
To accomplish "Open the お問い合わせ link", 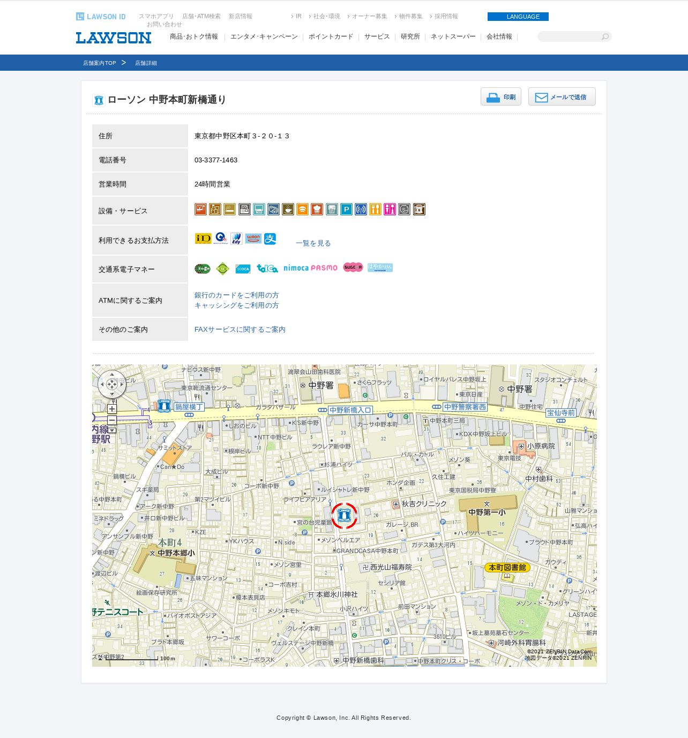I will click(164, 25).
